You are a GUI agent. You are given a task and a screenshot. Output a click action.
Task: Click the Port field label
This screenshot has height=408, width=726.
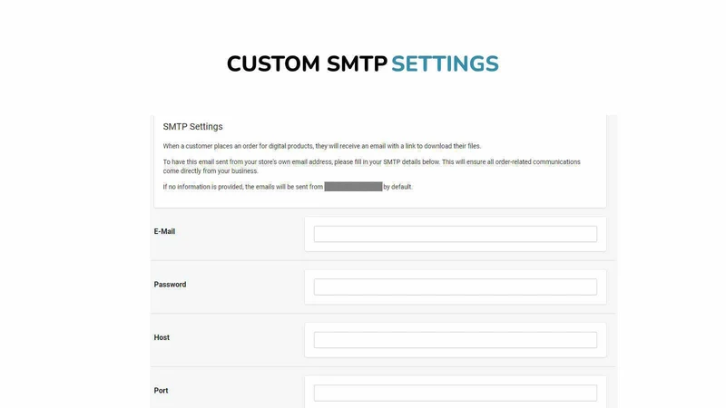pos(161,391)
